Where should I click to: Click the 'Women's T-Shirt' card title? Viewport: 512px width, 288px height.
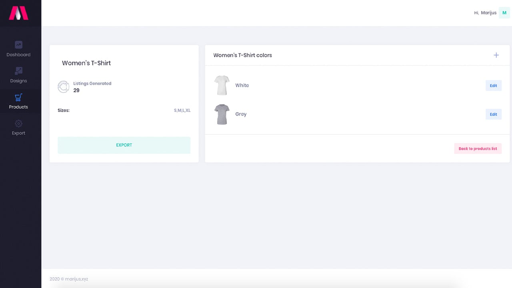(x=86, y=63)
